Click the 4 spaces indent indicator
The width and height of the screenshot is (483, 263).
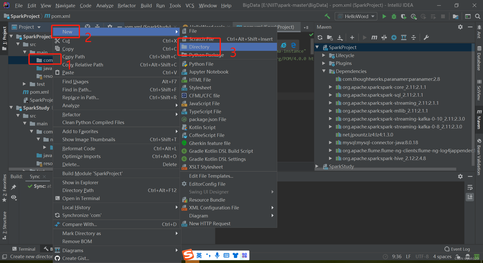[442, 256]
